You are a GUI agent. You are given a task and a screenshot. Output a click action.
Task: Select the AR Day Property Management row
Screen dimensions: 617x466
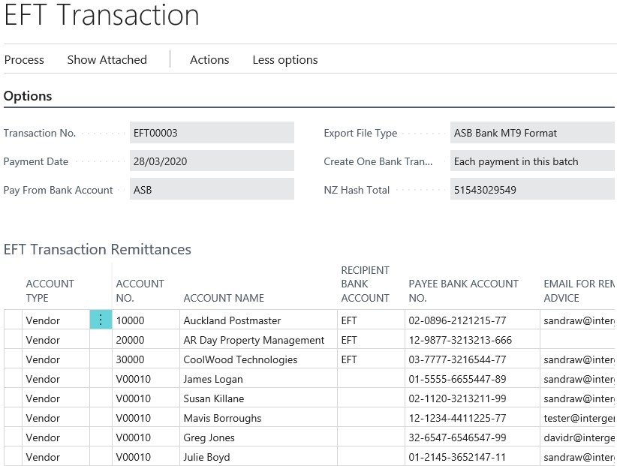255,340
